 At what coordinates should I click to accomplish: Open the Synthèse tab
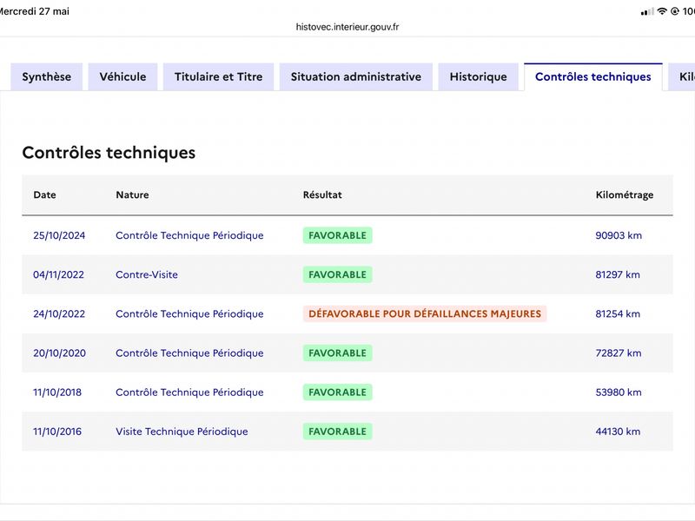(x=47, y=76)
